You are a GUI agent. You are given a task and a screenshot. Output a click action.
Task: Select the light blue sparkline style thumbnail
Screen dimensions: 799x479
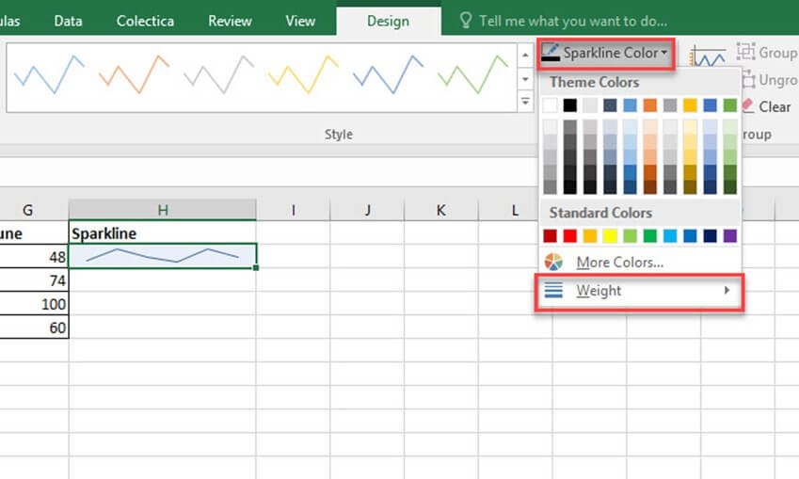(x=49, y=75)
